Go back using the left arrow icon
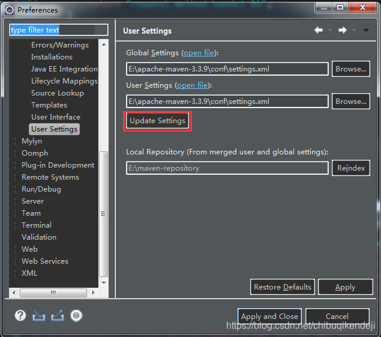 coord(319,30)
